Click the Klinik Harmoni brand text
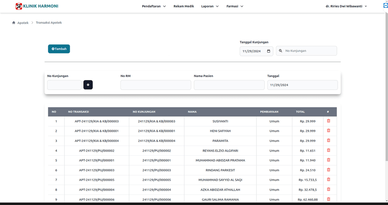 (41, 6)
